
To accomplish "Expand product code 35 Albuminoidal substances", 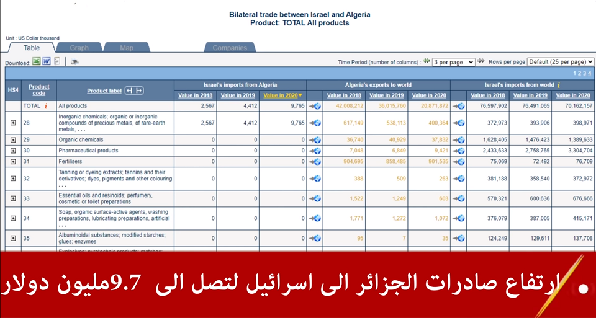I will pyautogui.click(x=13, y=238).
